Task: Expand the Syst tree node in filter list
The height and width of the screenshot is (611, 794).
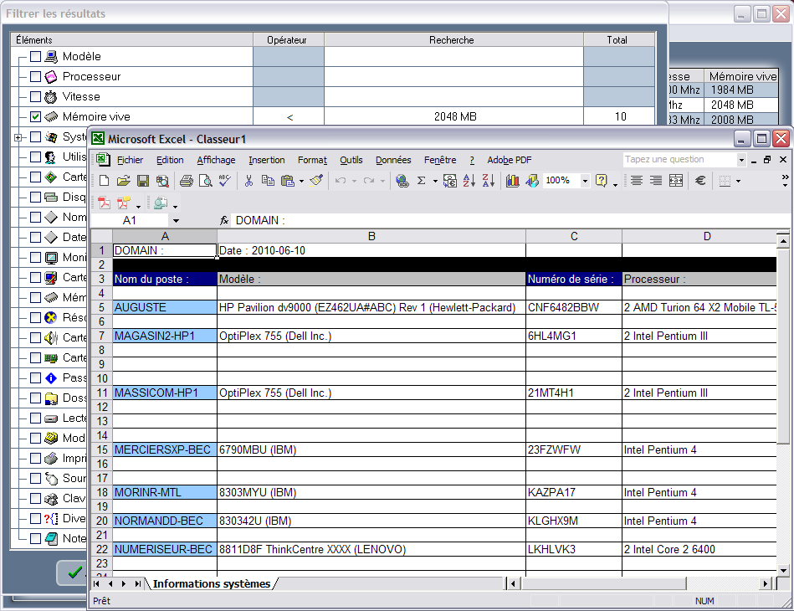Action: click(18, 137)
